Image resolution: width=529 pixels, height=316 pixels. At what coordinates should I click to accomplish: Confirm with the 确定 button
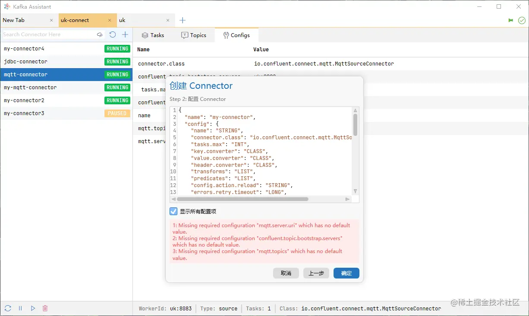(346, 273)
